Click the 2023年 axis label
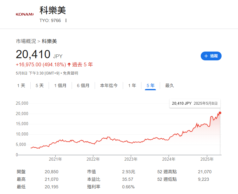Screen dimensions: 238x194 pyautogui.click(x=131, y=159)
